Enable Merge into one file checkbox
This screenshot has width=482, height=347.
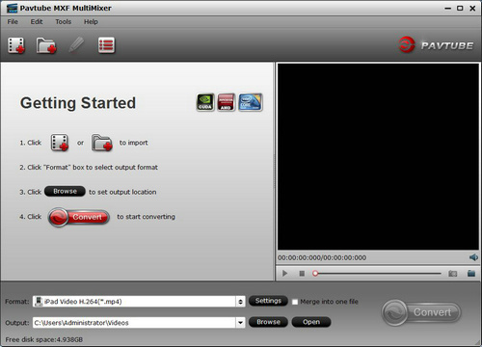[295, 302]
